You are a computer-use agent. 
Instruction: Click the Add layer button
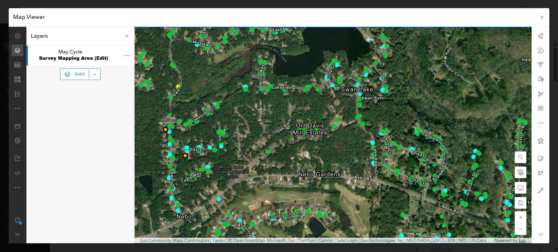75,74
